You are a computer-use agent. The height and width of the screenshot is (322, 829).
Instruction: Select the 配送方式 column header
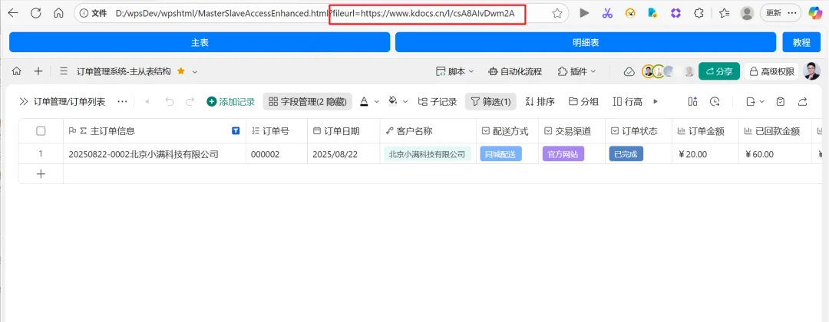point(507,131)
